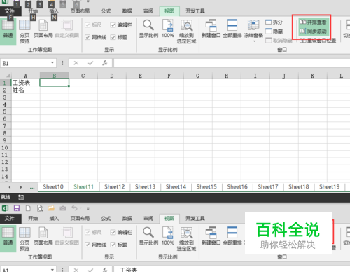Image resolution: width=350 pixels, height=272 pixels.
Task: Switch to the Sheet15 worksheet tab
Action: tap(206, 186)
